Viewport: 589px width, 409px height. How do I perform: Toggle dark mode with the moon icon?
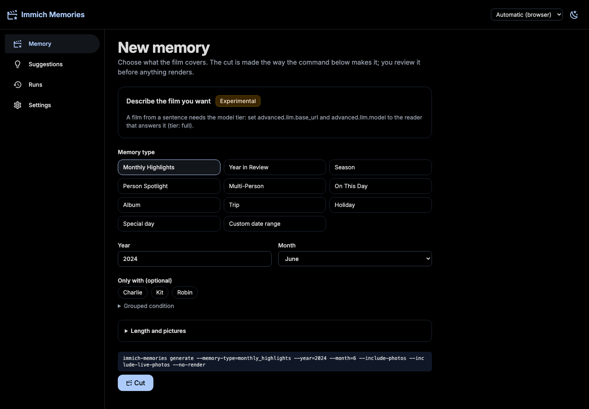click(x=574, y=15)
